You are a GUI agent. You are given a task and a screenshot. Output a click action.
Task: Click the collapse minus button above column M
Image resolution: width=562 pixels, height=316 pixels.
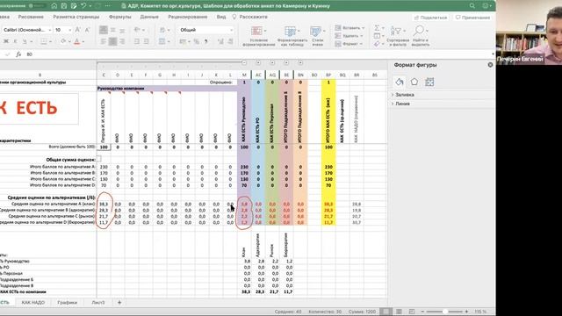tap(244, 62)
